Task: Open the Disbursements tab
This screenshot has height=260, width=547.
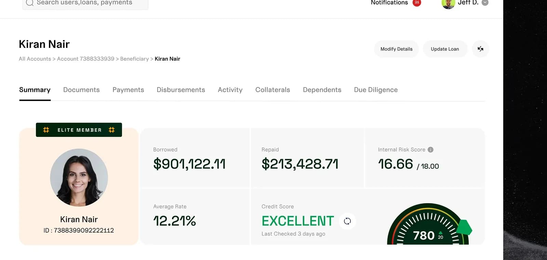Action: pyautogui.click(x=181, y=90)
